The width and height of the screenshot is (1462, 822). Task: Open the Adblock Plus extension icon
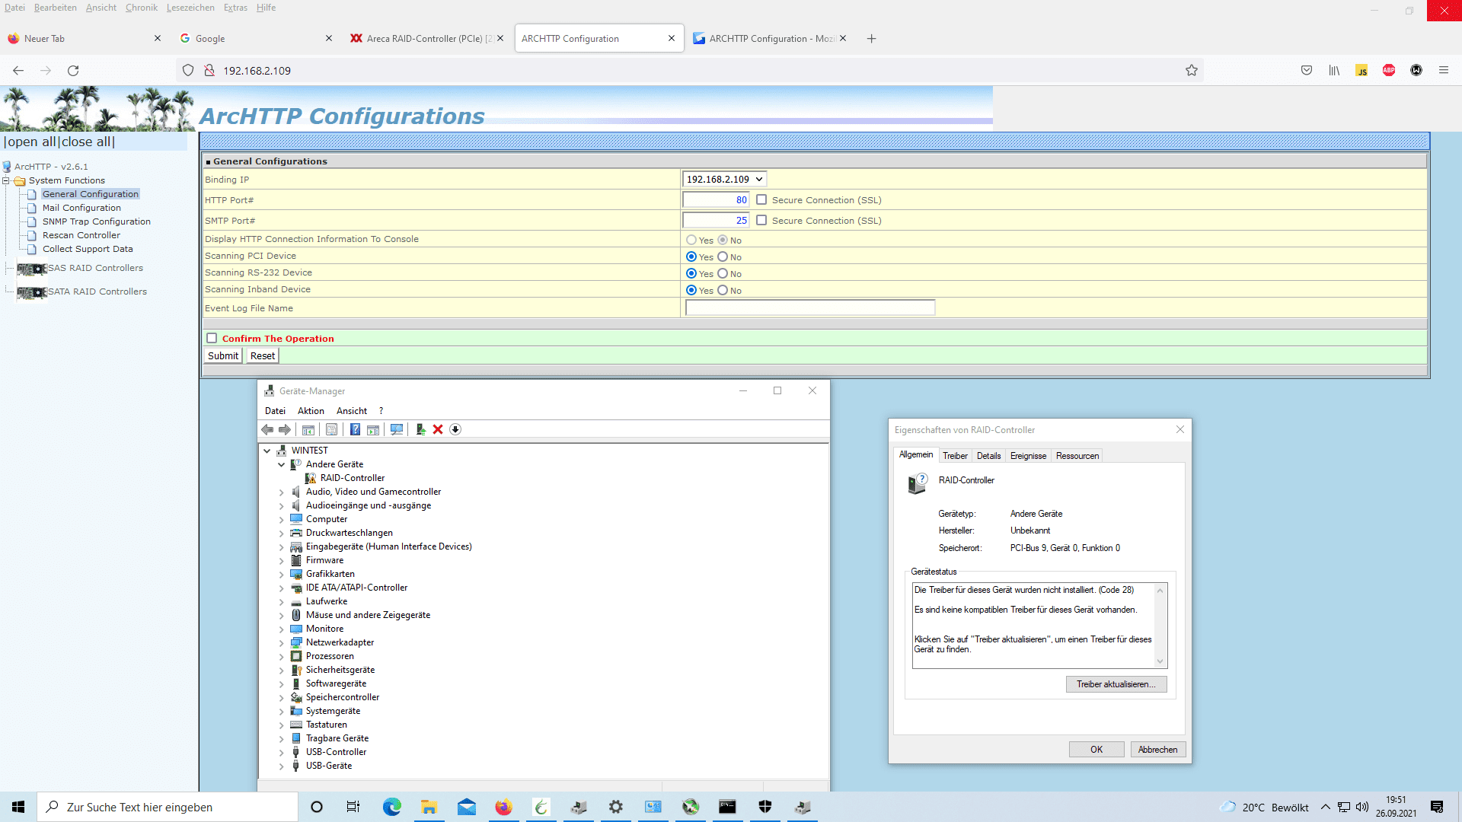click(1389, 71)
